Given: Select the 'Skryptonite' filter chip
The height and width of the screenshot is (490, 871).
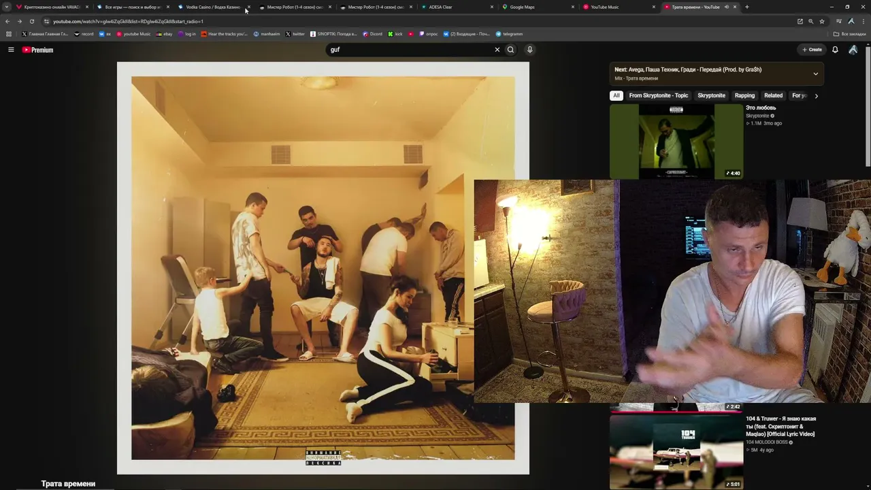Looking at the screenshot, I should pos(711,95).
